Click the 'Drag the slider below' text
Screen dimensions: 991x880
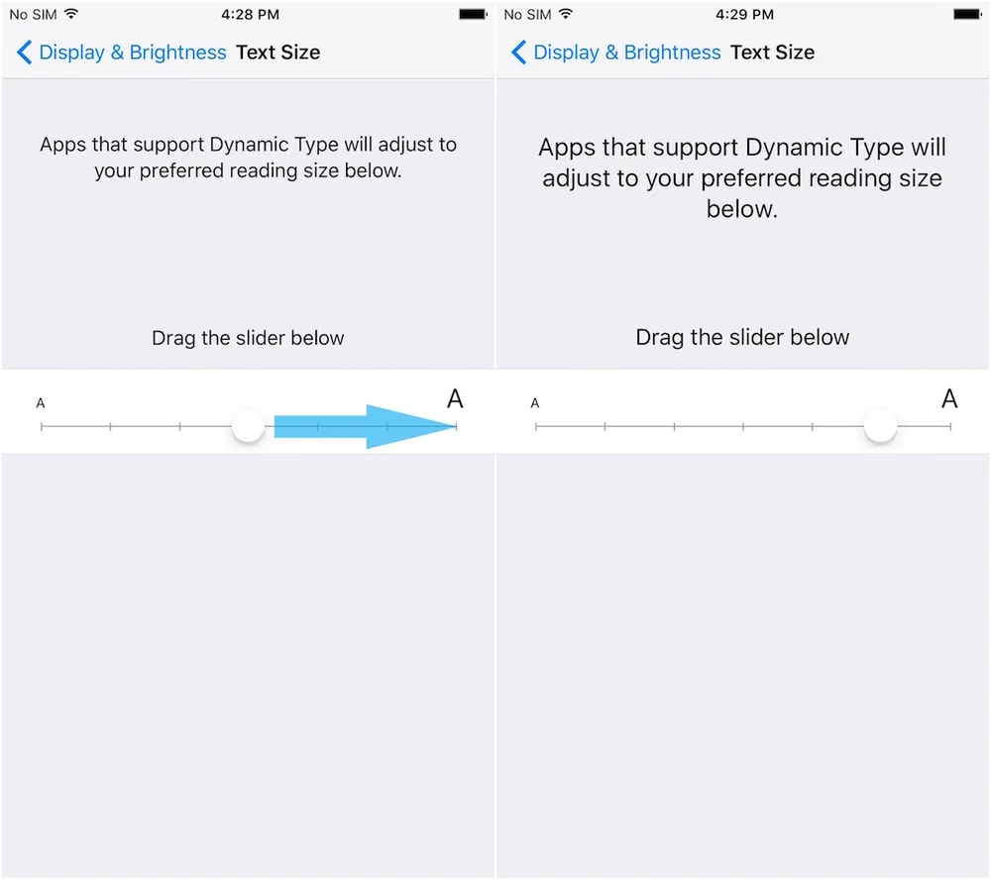247,338
